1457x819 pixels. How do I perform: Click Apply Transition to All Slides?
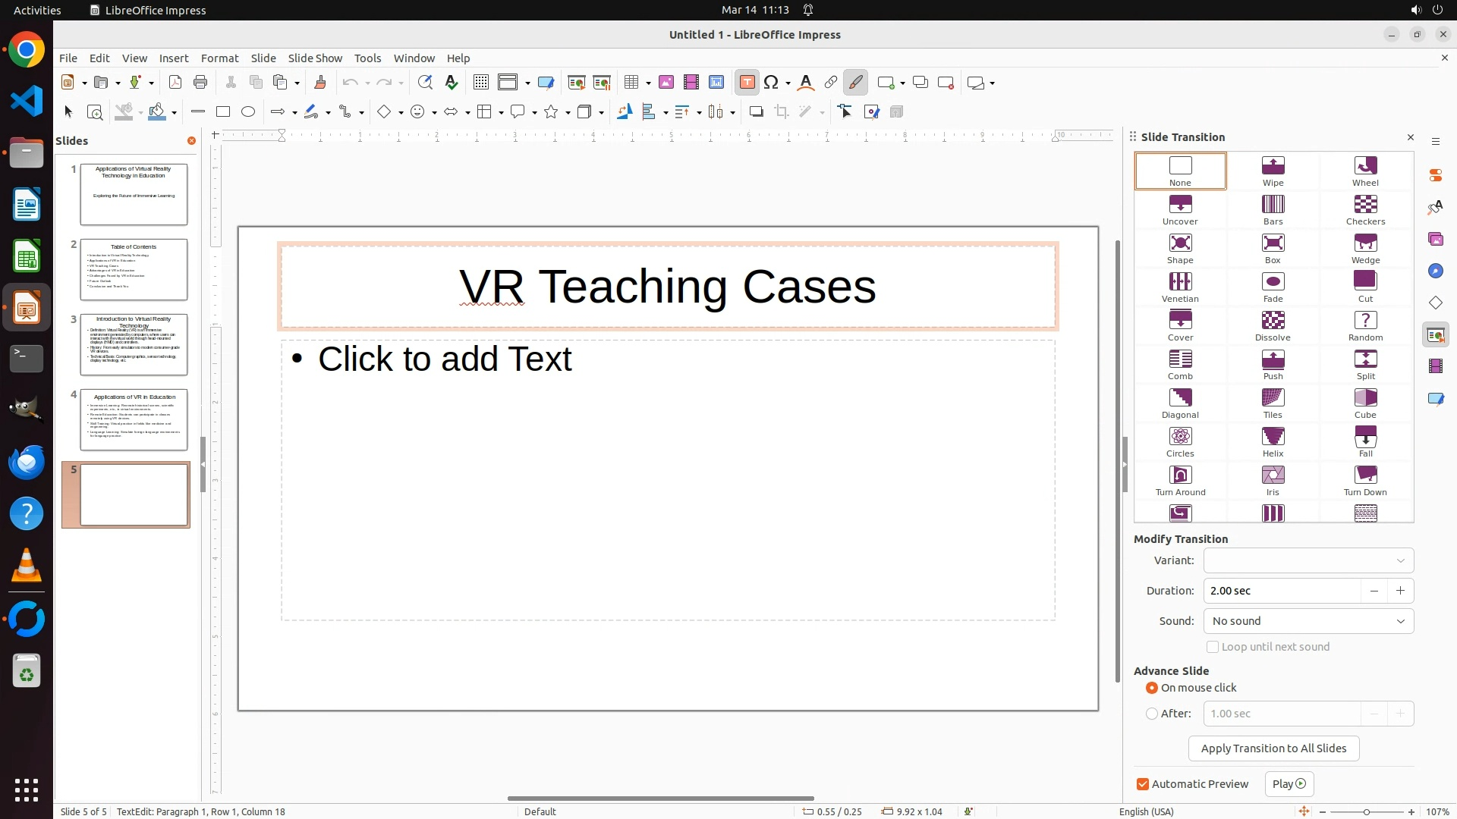[1273, 748]
